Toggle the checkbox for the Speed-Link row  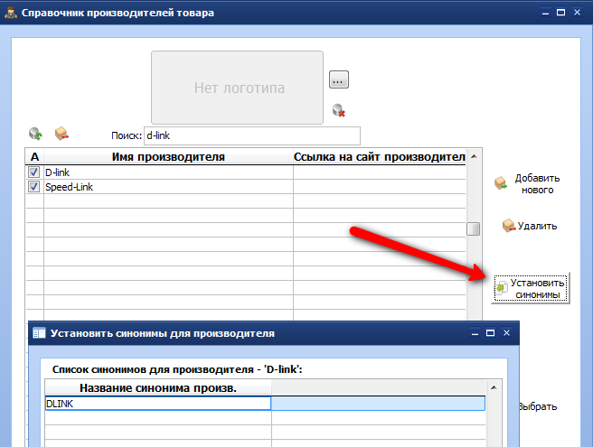coord(33,187)
